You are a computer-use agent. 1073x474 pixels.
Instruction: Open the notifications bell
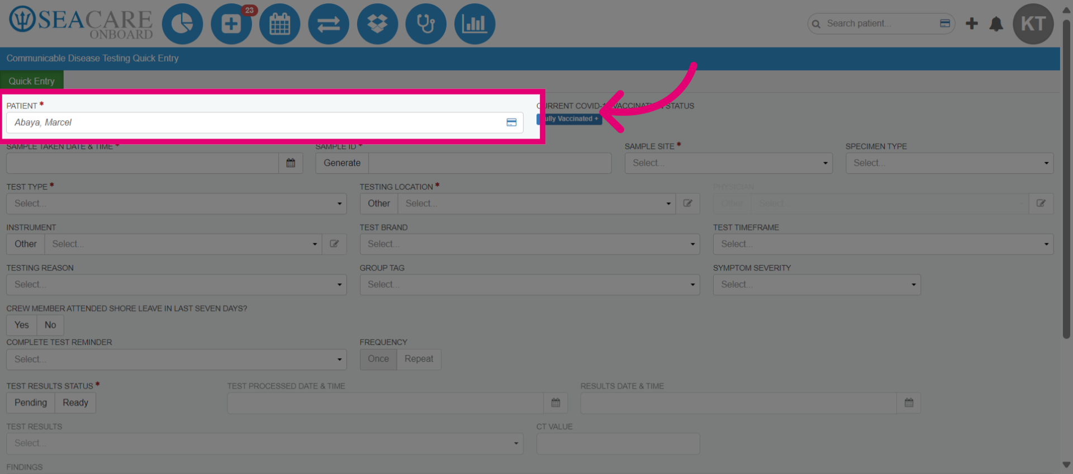[996, 24]
